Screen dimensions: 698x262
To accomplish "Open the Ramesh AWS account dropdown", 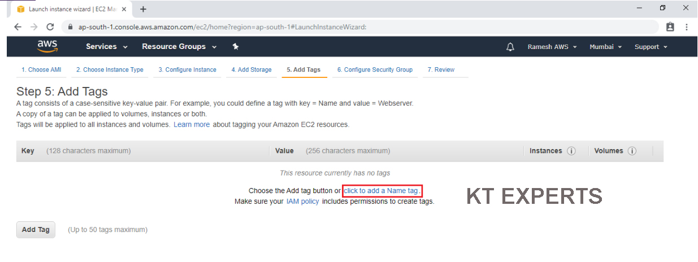I will [552, 47].
